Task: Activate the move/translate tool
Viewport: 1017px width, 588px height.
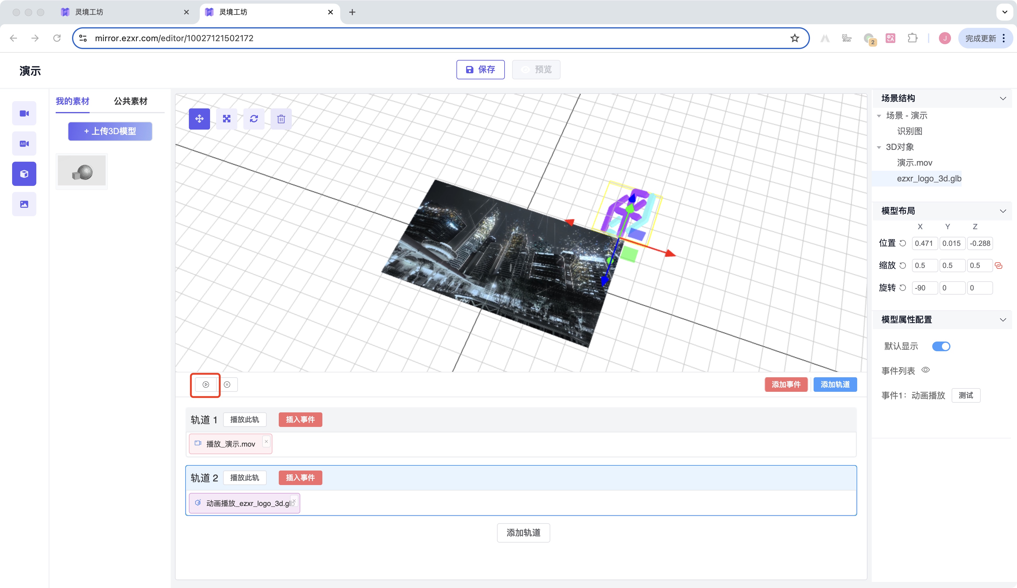Action: tap(199, 119)
